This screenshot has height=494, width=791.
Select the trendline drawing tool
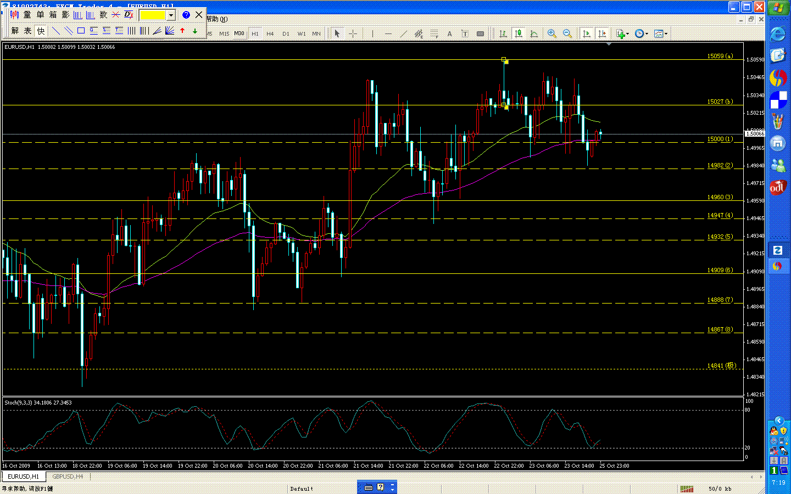tap(404, 33)
